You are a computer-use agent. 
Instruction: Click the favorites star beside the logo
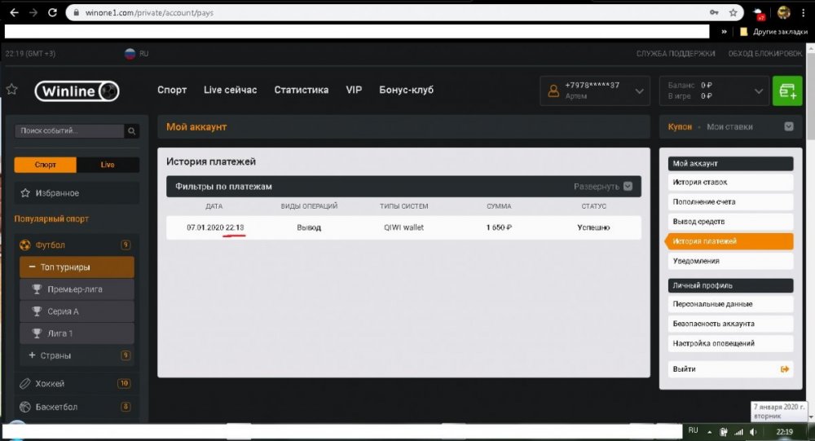pos(11,90)
